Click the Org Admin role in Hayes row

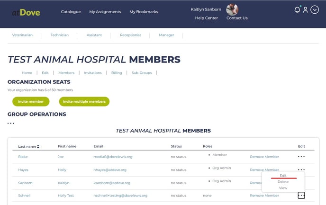pyautogui.click(x=222, y=168)
